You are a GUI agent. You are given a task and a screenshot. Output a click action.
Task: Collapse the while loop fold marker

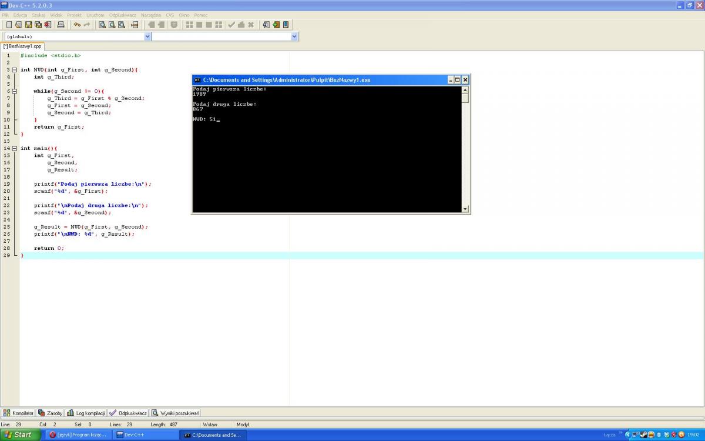[15, 91]
